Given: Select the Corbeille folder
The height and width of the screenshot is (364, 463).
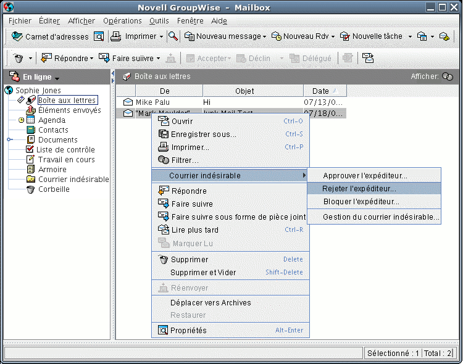Looking at the screenshot, I should point(54,189).
